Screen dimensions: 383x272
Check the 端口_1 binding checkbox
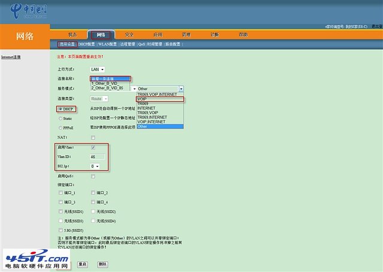(x=60, y=193)
